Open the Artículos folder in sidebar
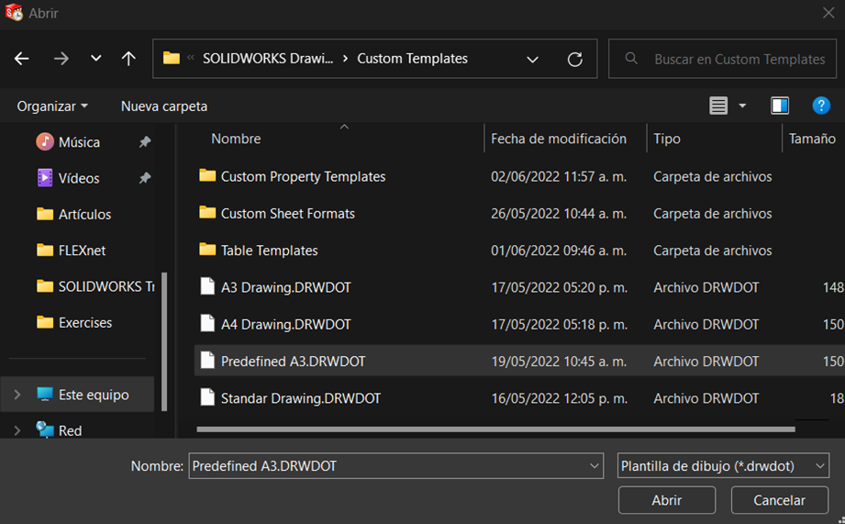 84,214
